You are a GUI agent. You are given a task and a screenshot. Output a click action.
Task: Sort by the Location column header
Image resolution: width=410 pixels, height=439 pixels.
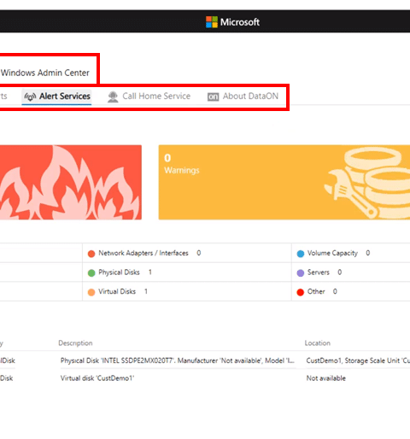(x=318, y=343)
